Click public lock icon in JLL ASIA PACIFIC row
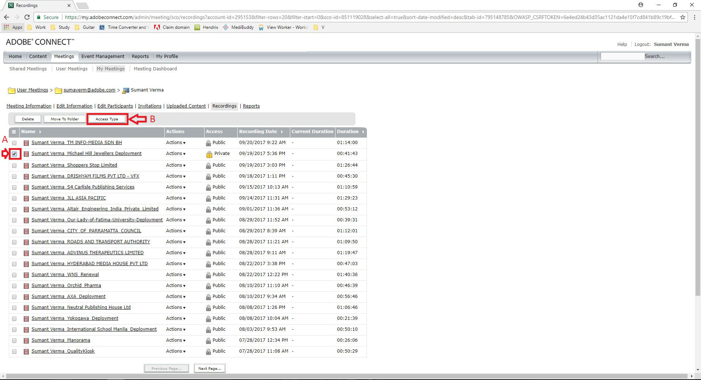 pos(208,198)
